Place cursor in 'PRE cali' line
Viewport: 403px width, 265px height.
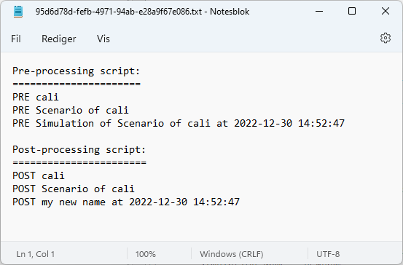click(36, 97)
